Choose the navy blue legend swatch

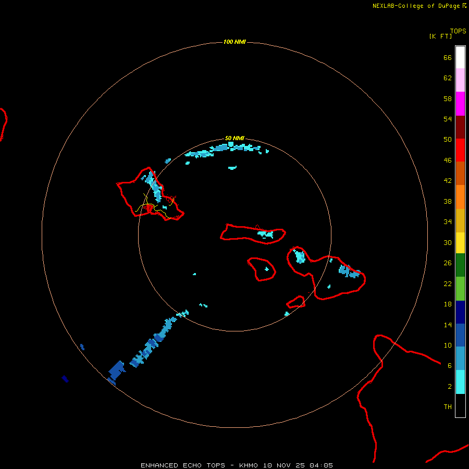[460, 312]
